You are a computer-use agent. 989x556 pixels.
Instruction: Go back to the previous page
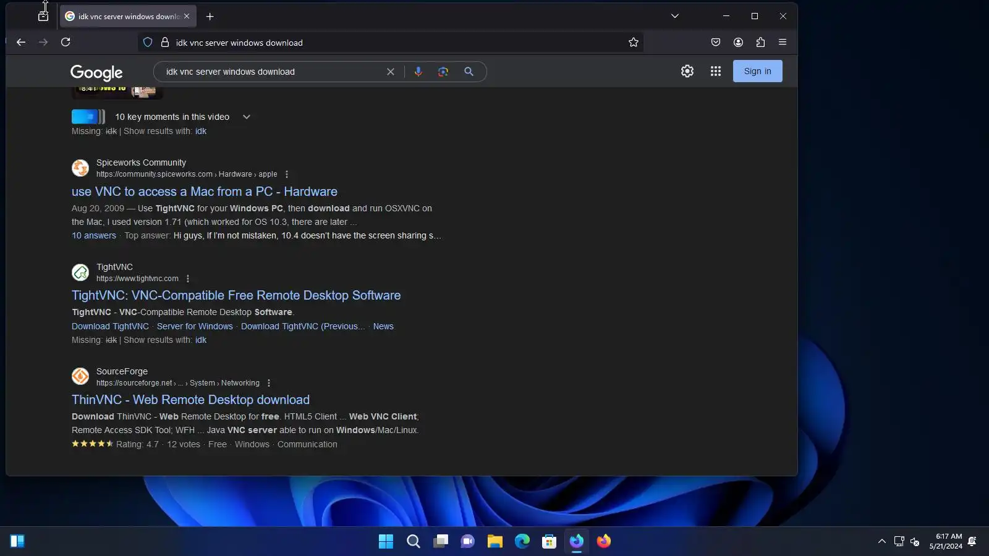click(x=21, y=42)
